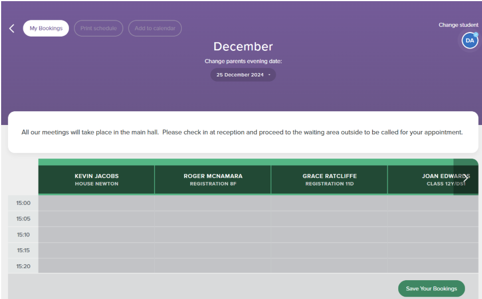482x299 pixels.
Task: Select Grace Ratcliffe column header
Action: pos(329,180)
